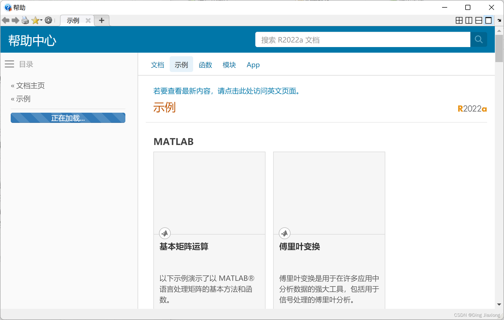Toggle left/right split layout

pos(469,20)
